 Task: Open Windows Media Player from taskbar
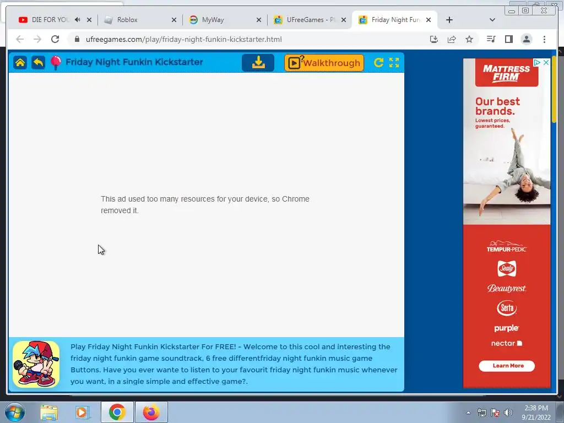83,412
